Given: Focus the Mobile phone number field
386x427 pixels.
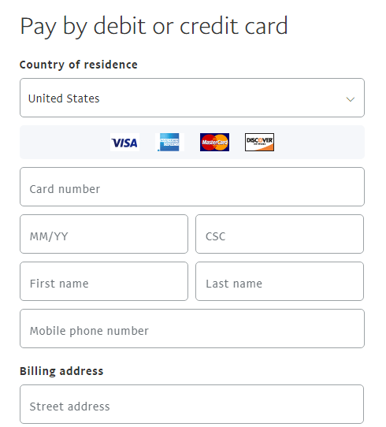Looking at the screenshot, I should (x=192, y=329).
